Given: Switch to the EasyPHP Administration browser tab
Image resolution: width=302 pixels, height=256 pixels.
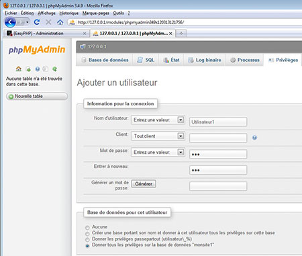Looking at the screenshot, I should click(x=46, y=34).
